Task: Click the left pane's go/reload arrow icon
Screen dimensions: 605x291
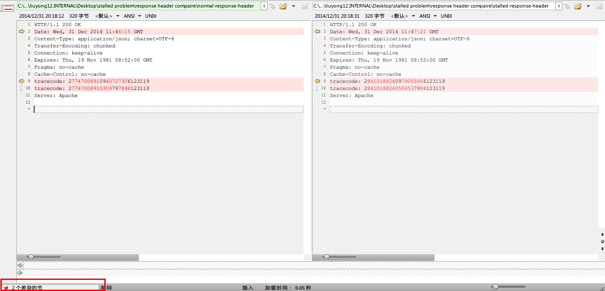Action: 273,6
